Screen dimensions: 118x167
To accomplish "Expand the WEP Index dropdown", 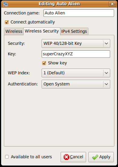I will (x=76, y=73).
